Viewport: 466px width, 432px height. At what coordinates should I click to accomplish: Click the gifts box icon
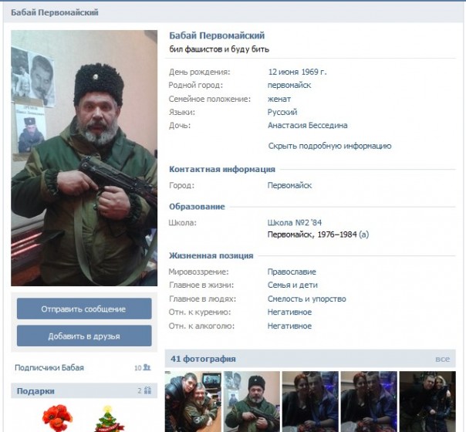(x=147, y=390)
